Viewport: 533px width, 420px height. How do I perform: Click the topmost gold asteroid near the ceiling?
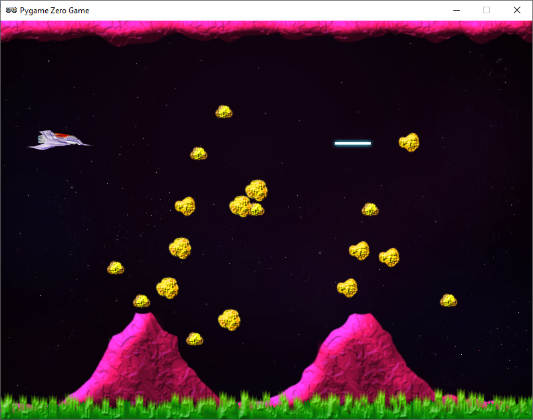pos(225,112)
